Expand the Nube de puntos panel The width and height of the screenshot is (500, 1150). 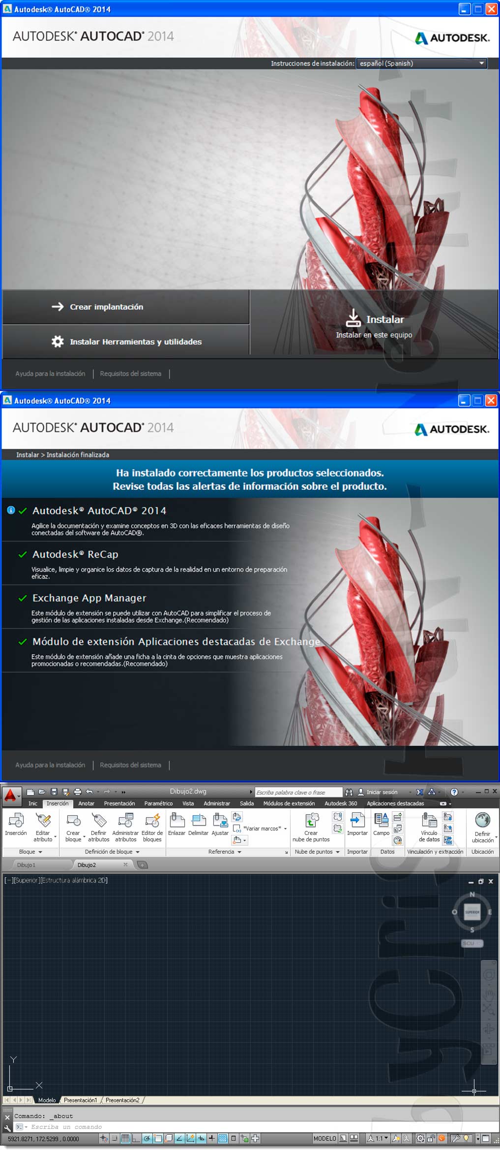(x=317, y=852)
